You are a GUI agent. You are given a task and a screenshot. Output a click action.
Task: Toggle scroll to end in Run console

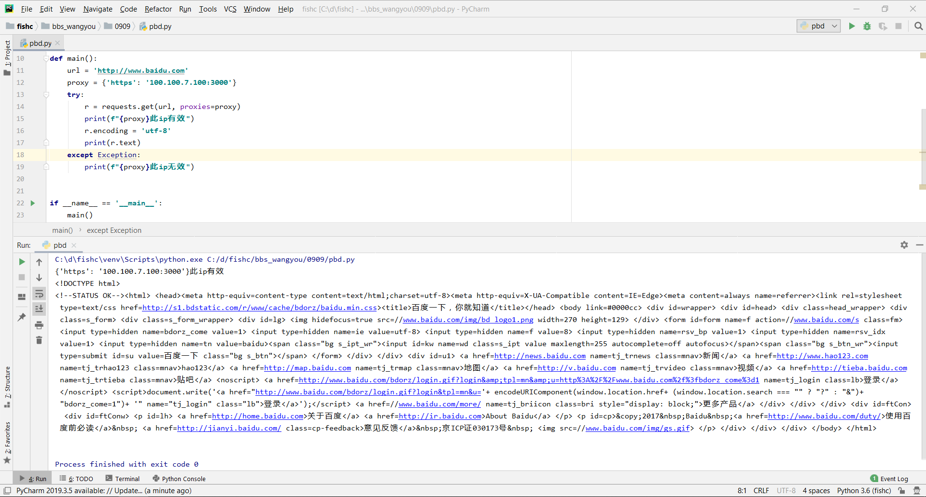(x=39, y=309)
